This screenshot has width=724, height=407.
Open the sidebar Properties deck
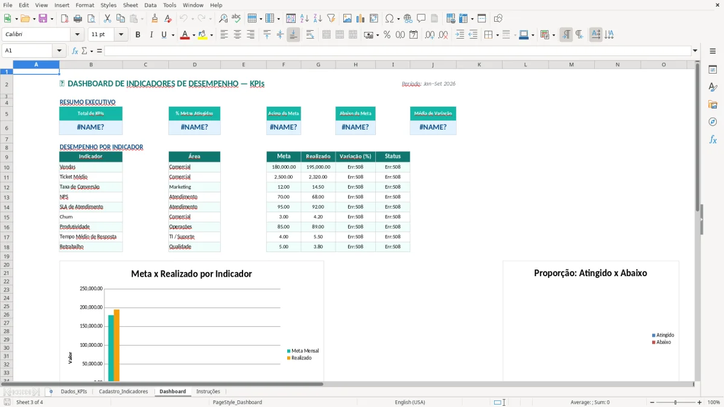pos(713,69)
